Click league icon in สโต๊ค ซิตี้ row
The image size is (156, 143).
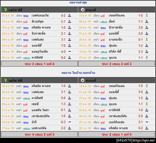[x=147, y=52]
